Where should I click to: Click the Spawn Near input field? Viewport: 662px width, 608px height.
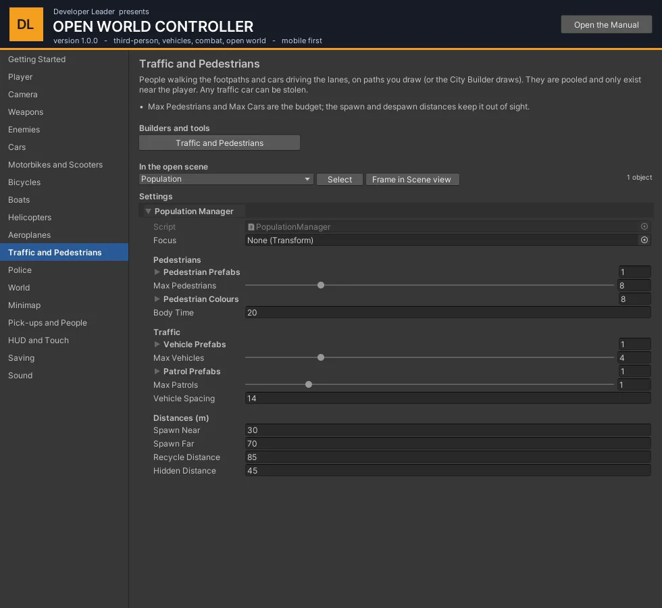tap(448, 430)
